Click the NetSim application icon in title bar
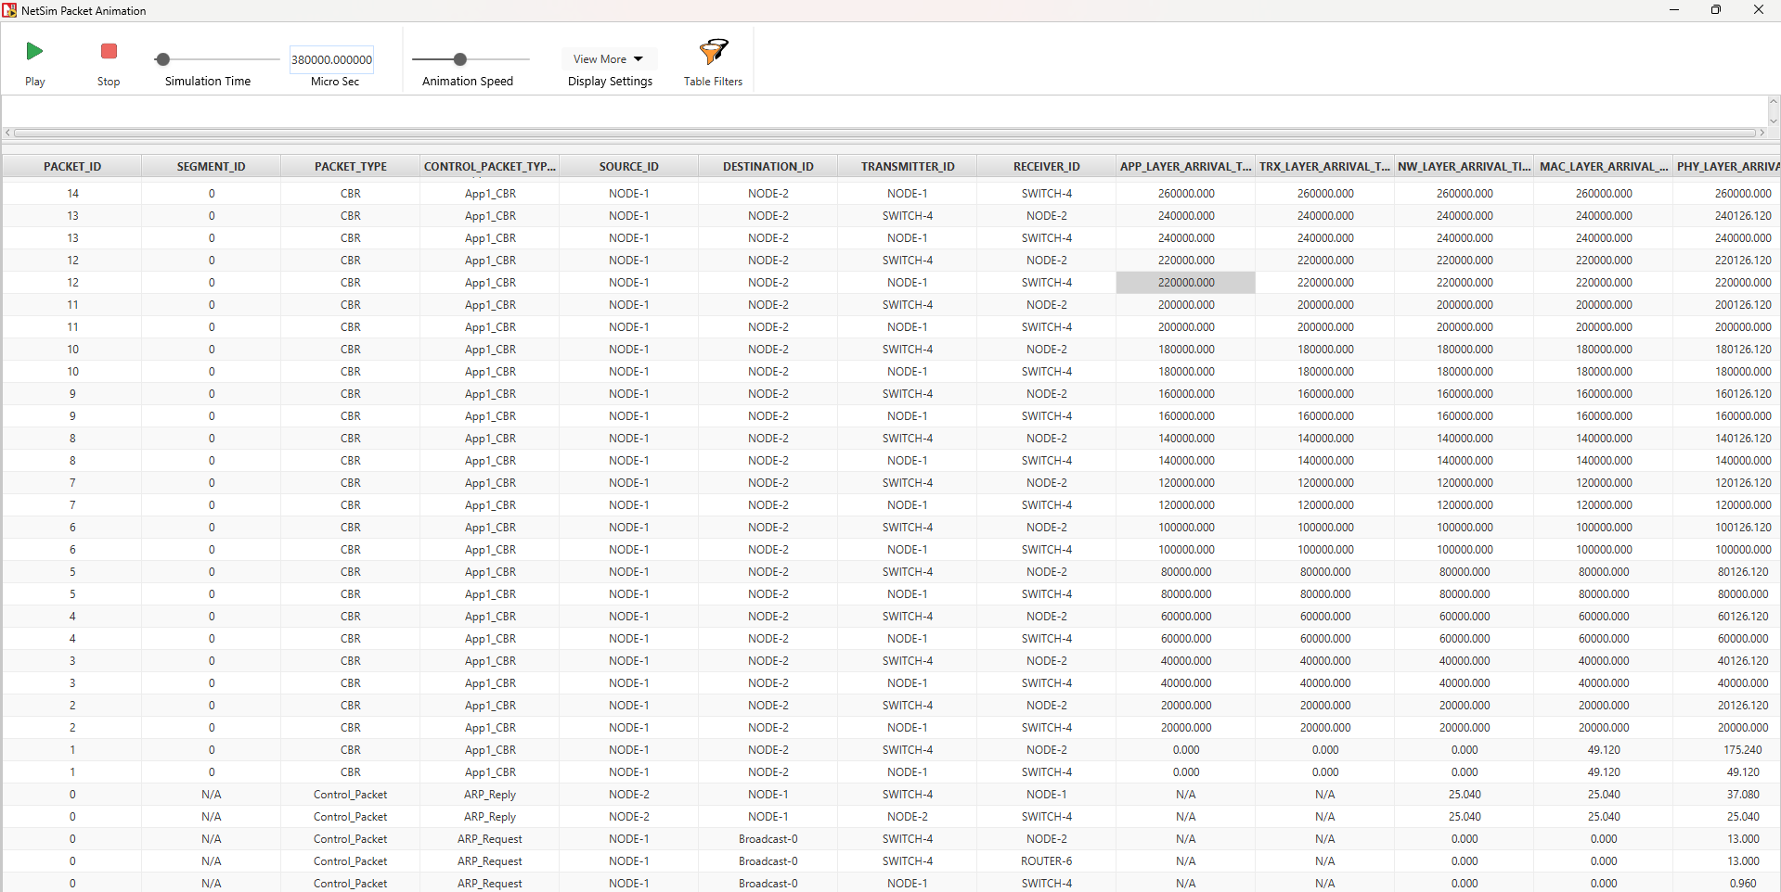 9,10
